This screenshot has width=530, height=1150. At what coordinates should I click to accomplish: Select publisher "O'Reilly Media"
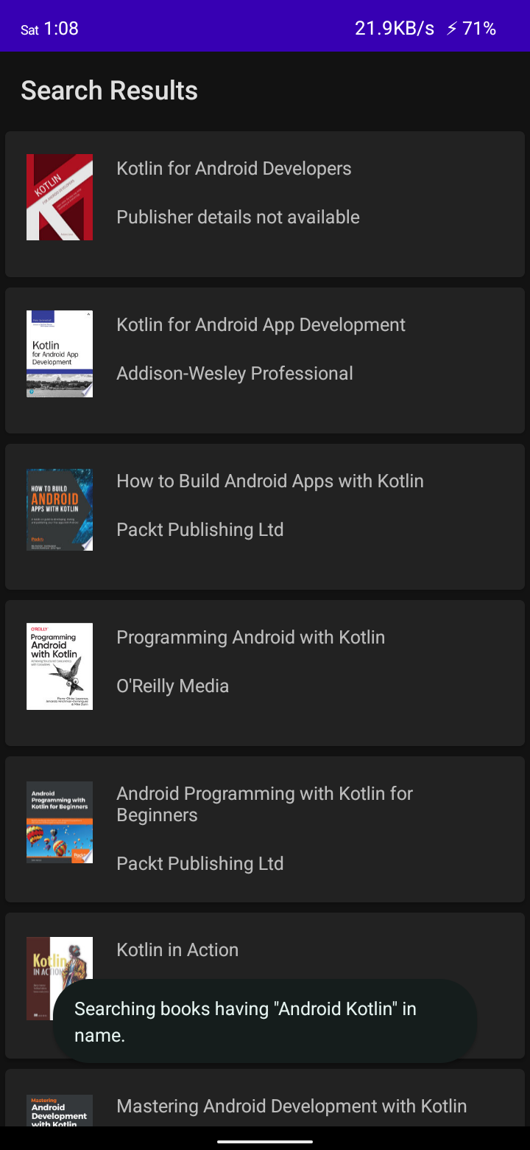point(173,686)
